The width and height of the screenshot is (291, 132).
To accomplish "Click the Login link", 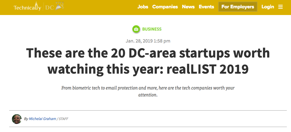I will click(x=268, y=7).
